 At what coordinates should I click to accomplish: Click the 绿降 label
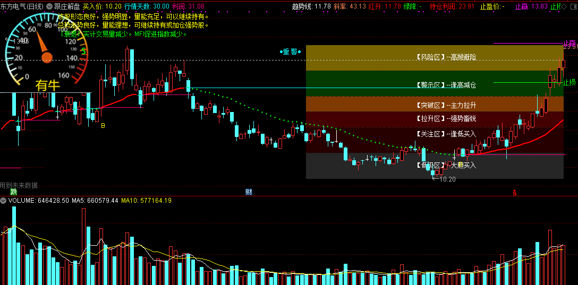[x=412, y=6]
